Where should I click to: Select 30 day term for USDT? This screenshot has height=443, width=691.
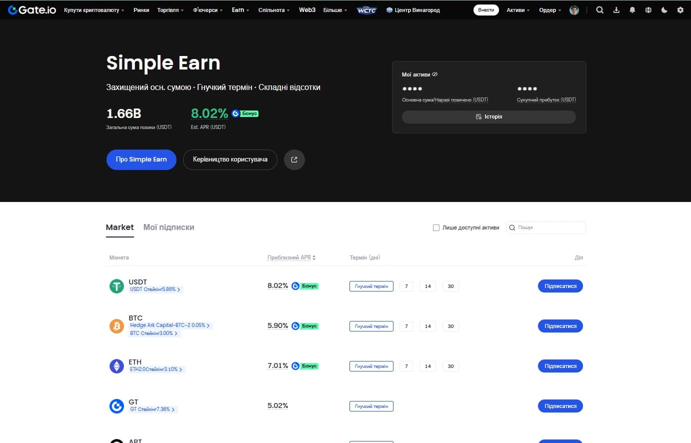[x=450, y=286]
